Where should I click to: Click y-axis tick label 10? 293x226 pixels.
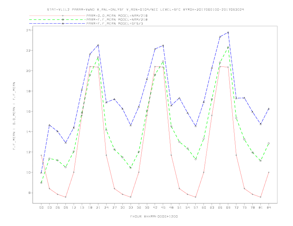(29, 172)
